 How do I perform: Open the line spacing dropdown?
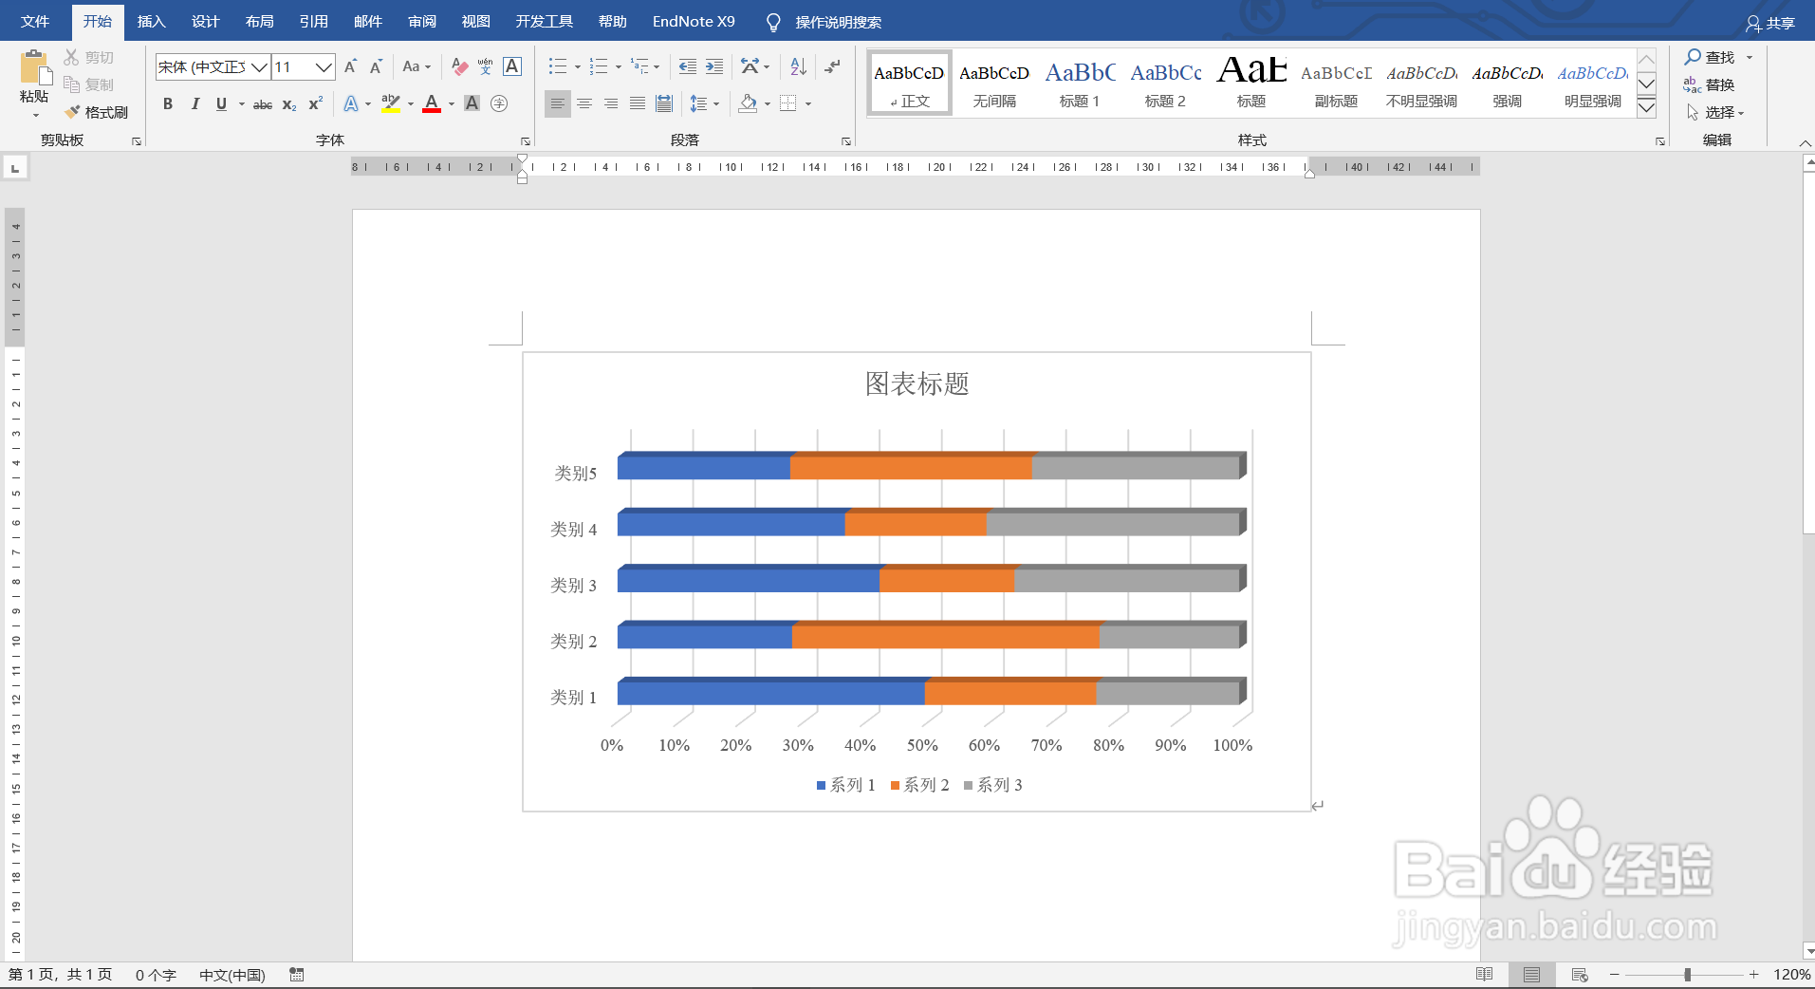coord(705,103)
